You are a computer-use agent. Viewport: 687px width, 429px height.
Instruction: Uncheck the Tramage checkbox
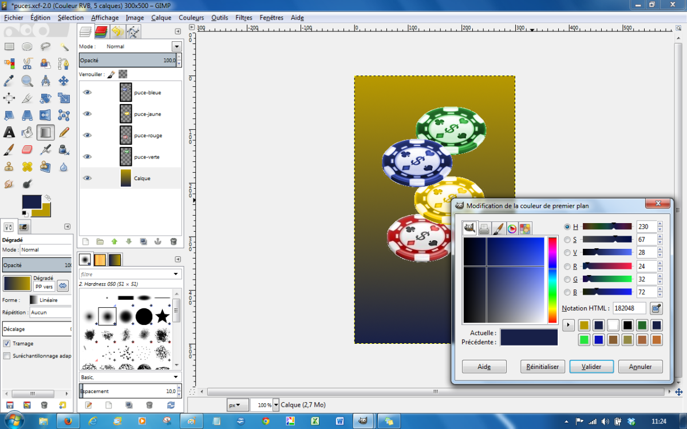tap(7, 344)
